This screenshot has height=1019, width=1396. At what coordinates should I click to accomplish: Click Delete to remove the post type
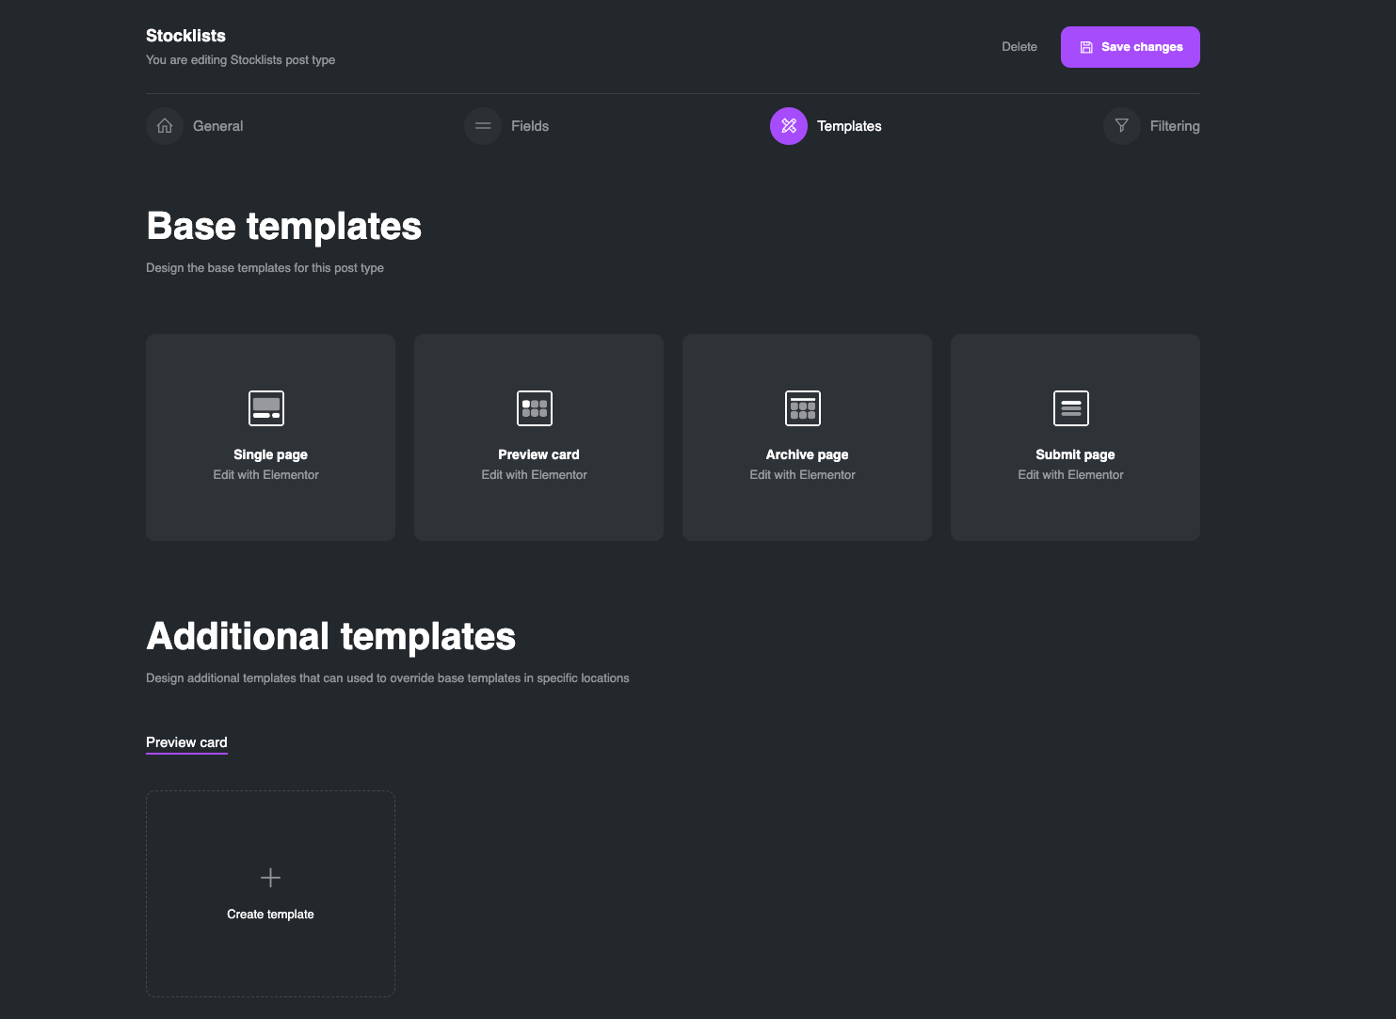(1019, 46)
